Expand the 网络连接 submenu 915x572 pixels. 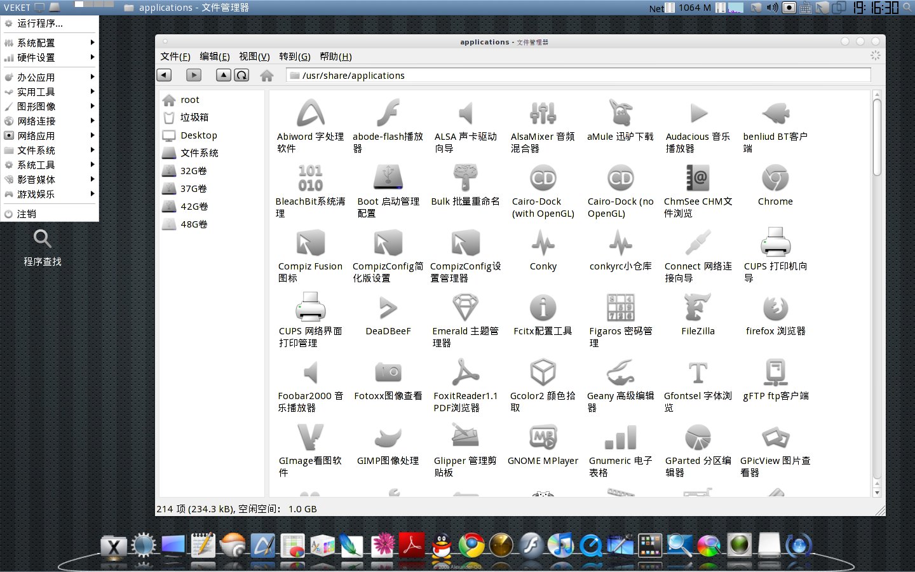[50, 121]
